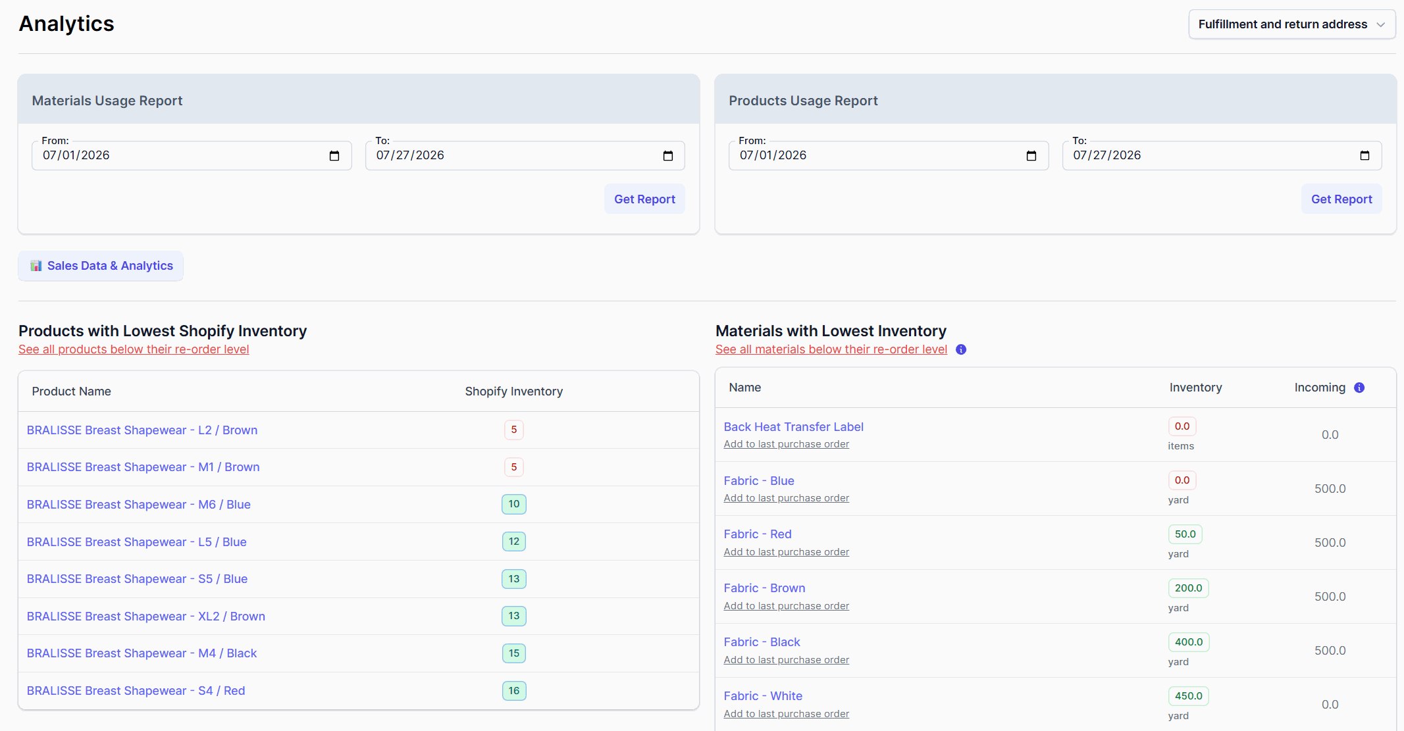1404x731 pixels.
Task: Click incoming value 500.0 for Fabric - Brown
Action: 1330,597
